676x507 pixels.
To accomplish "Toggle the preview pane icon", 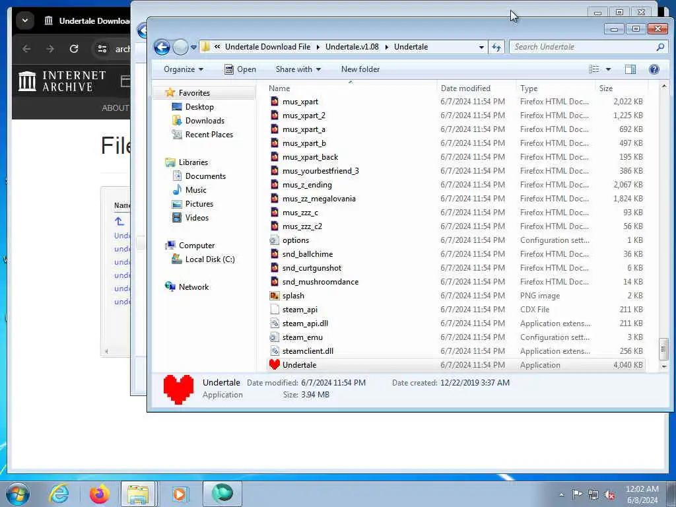I will [x=630, y=69].
